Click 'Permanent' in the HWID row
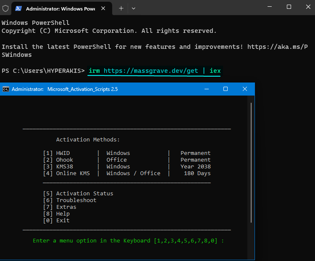 tap(195, 153)
